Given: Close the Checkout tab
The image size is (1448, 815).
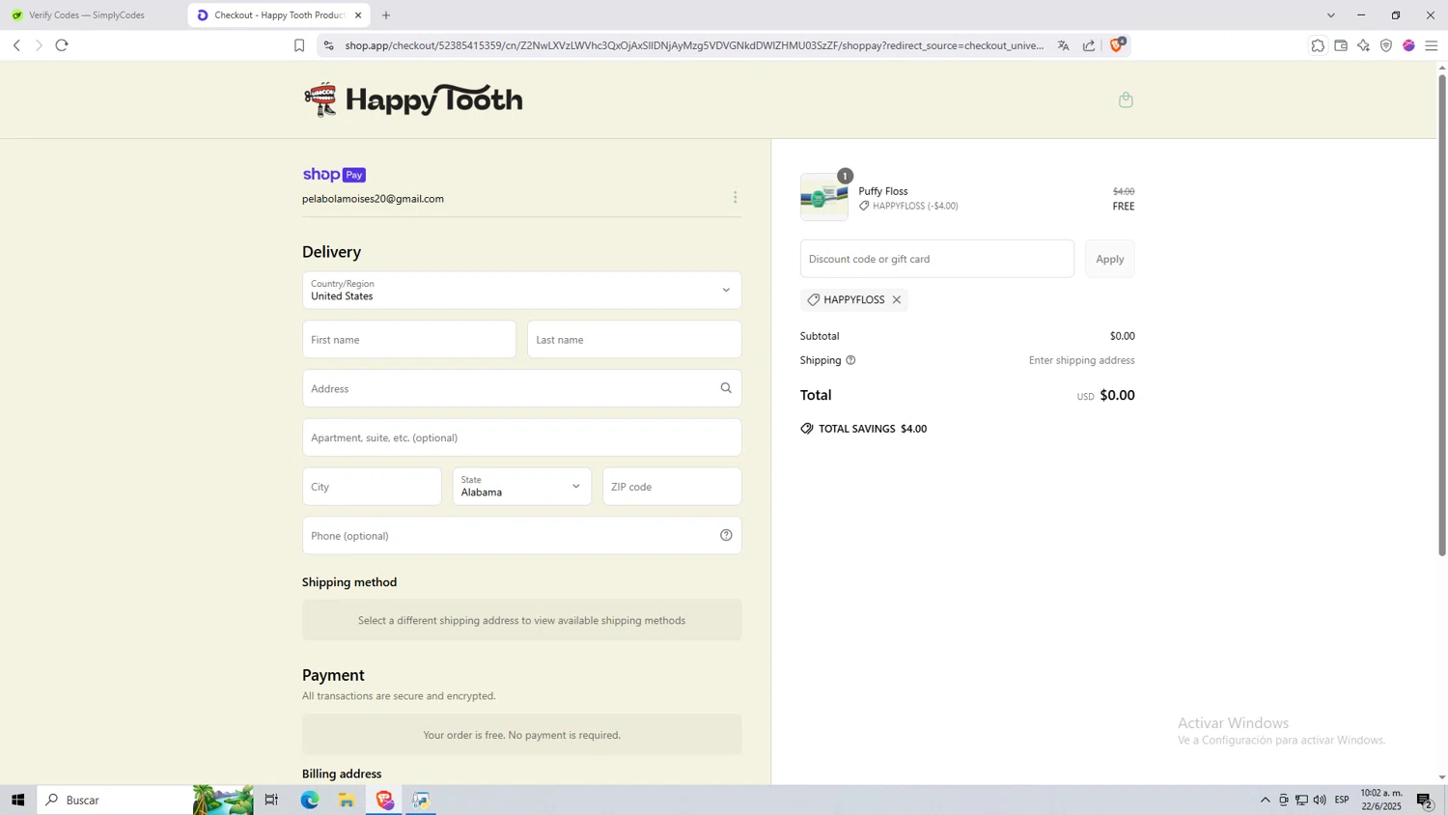Looking at the screenshot, I should 358,15.
